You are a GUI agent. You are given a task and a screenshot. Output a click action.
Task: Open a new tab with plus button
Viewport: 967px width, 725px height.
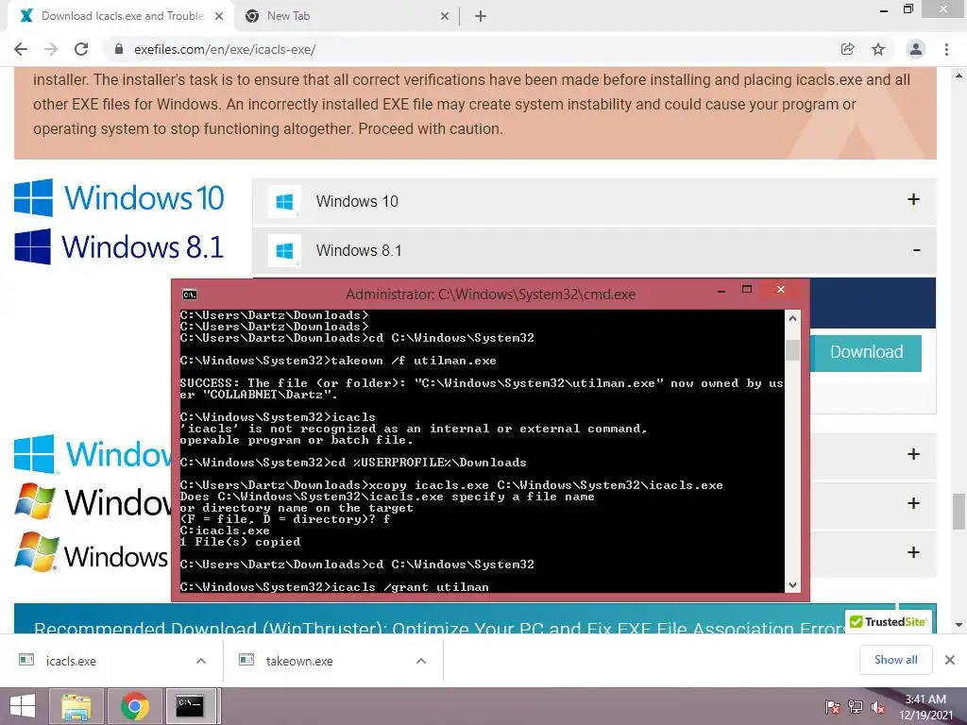coord(481,16)
